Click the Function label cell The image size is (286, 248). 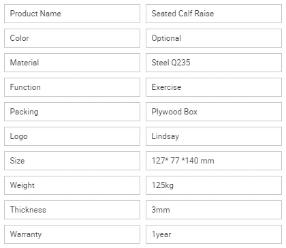coord(72,87)
